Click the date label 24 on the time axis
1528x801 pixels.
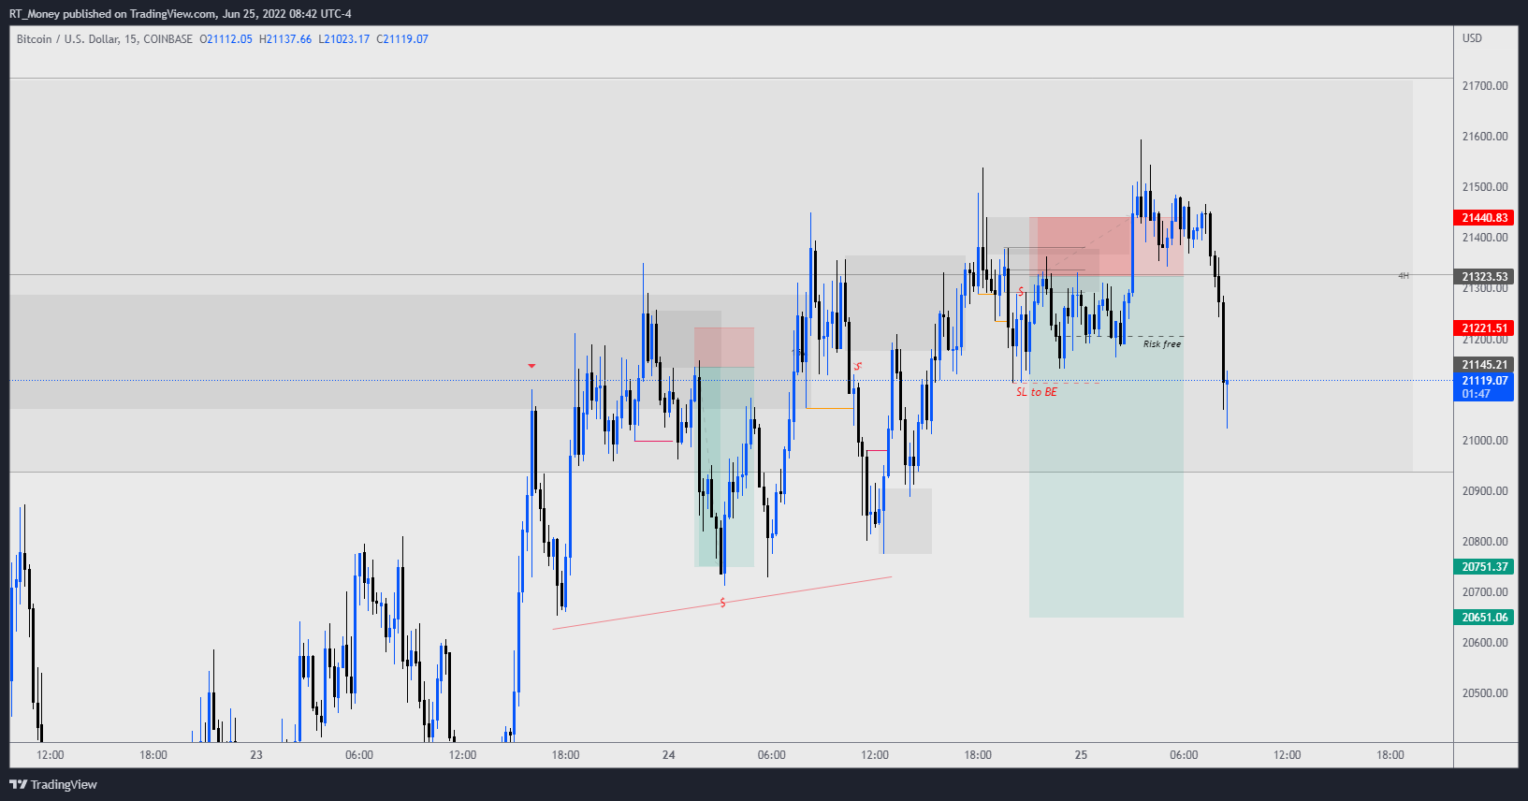668,755
